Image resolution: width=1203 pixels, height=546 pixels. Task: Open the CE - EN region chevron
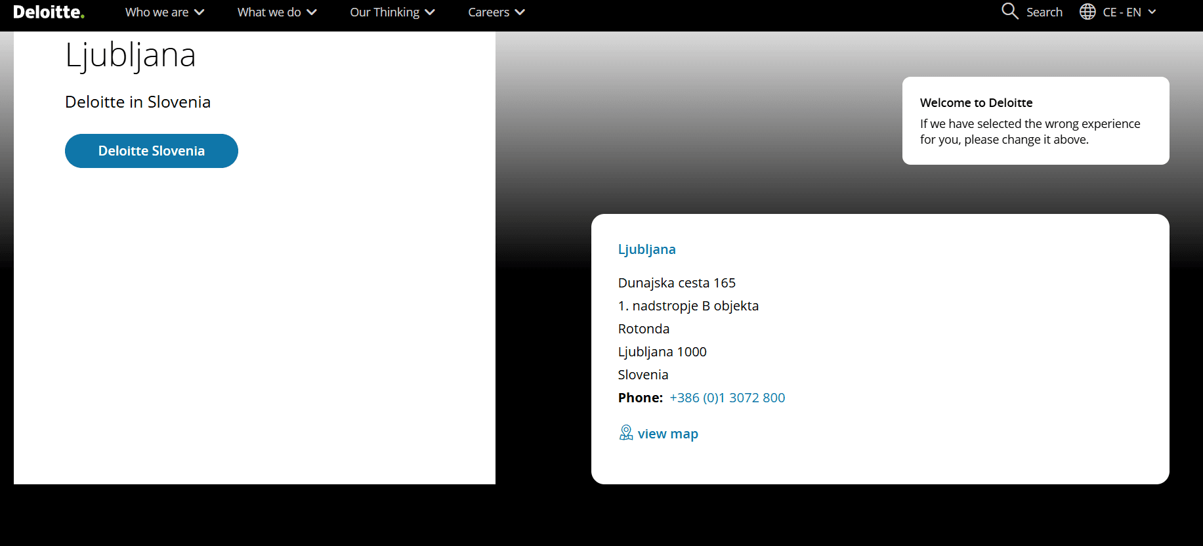click(1152, 12)
